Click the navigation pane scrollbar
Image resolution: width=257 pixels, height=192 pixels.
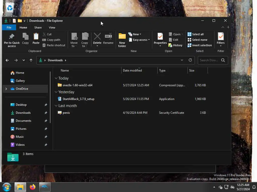click(50, 97)
